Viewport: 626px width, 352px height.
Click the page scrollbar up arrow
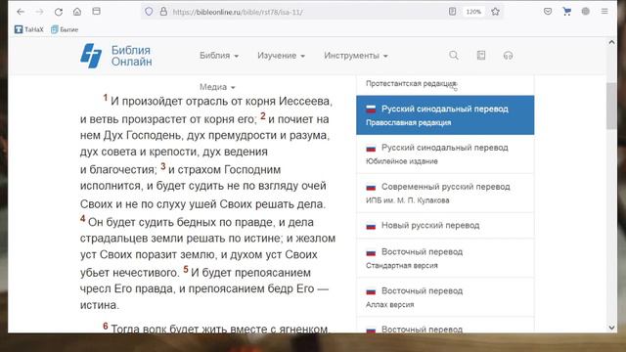coord(611,42)
